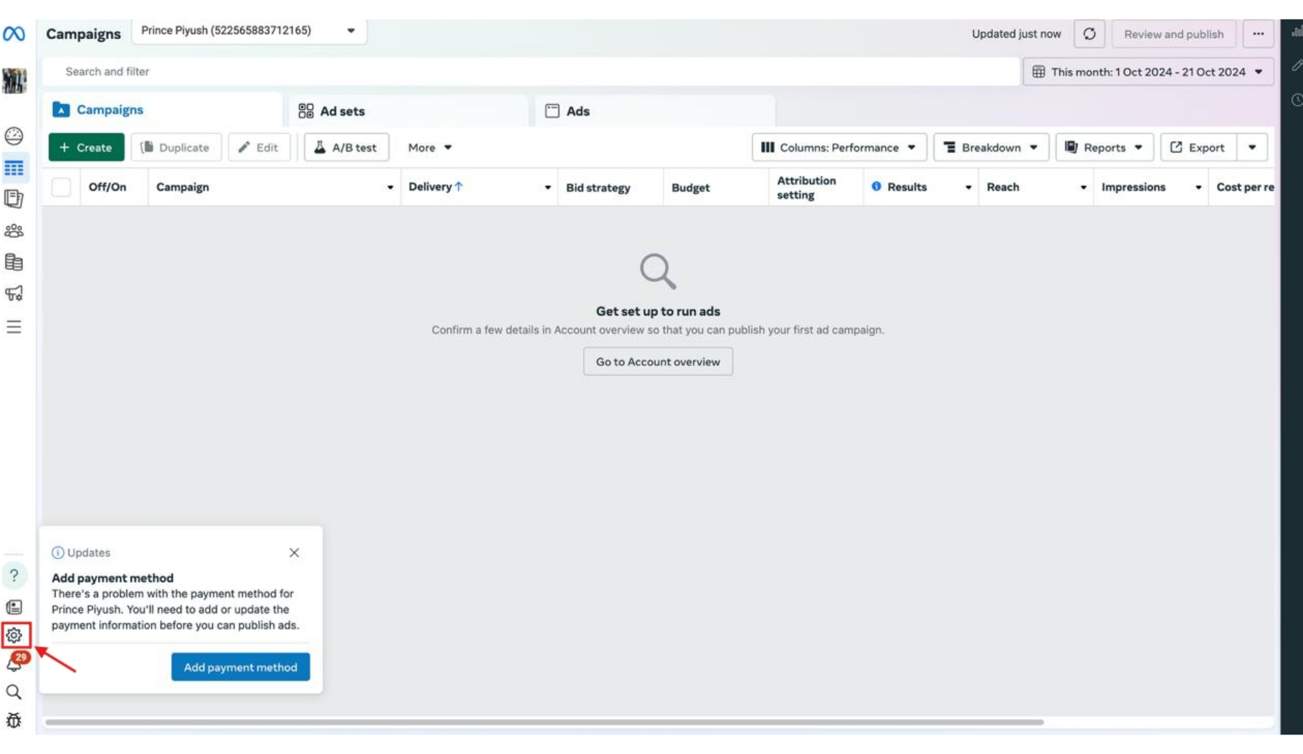Report a problem using the bug icon
Image resolution: width=1303 pixels, height=754 pixels.
click(14, 720)
